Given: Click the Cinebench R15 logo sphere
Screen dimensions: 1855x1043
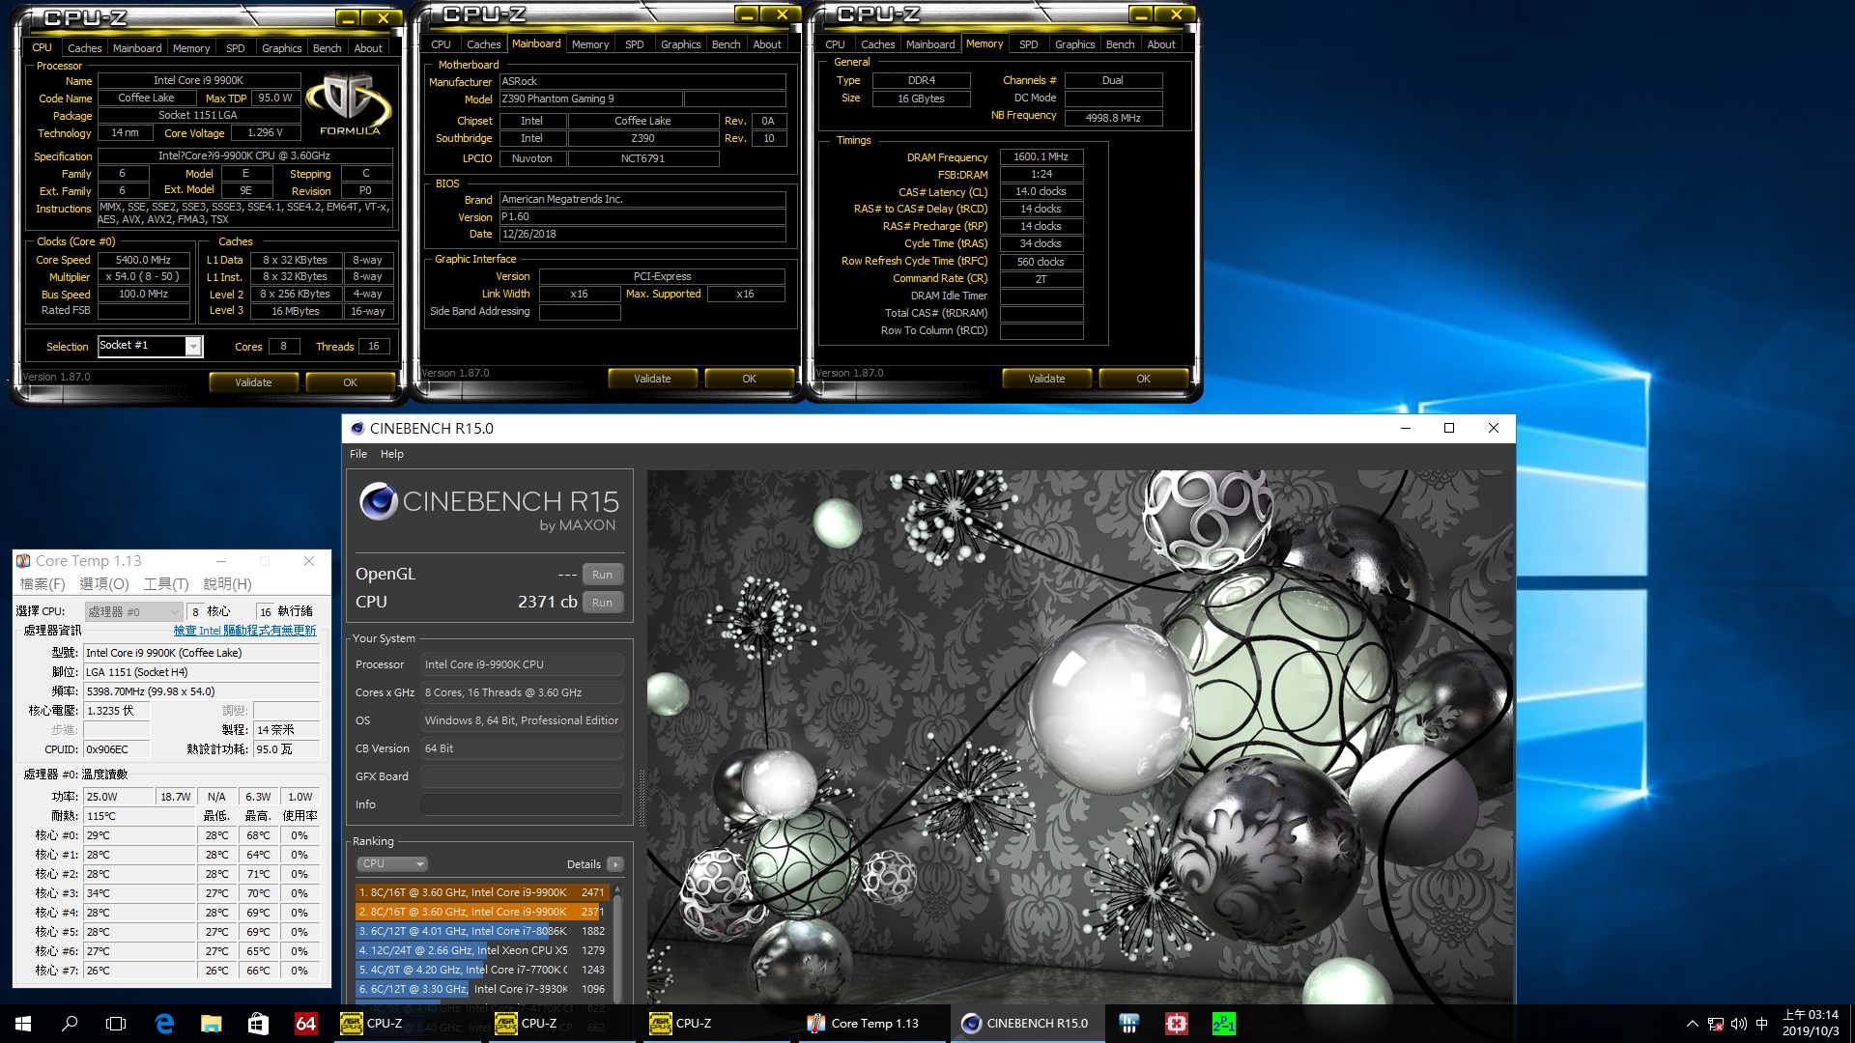Looking at the screenshot, I should click(379, 502).
